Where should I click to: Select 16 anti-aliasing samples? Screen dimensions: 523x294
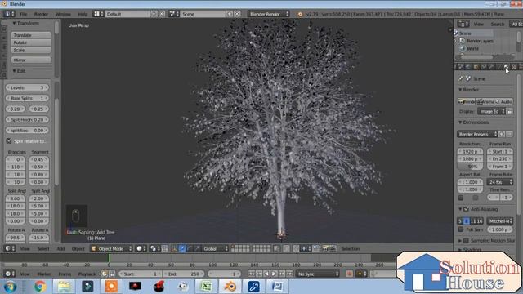click(480, 221)
